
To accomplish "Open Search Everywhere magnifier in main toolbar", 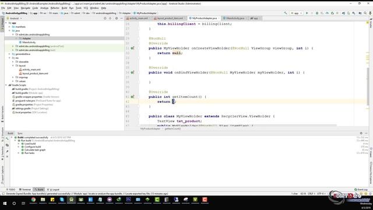I will [365, 13].
